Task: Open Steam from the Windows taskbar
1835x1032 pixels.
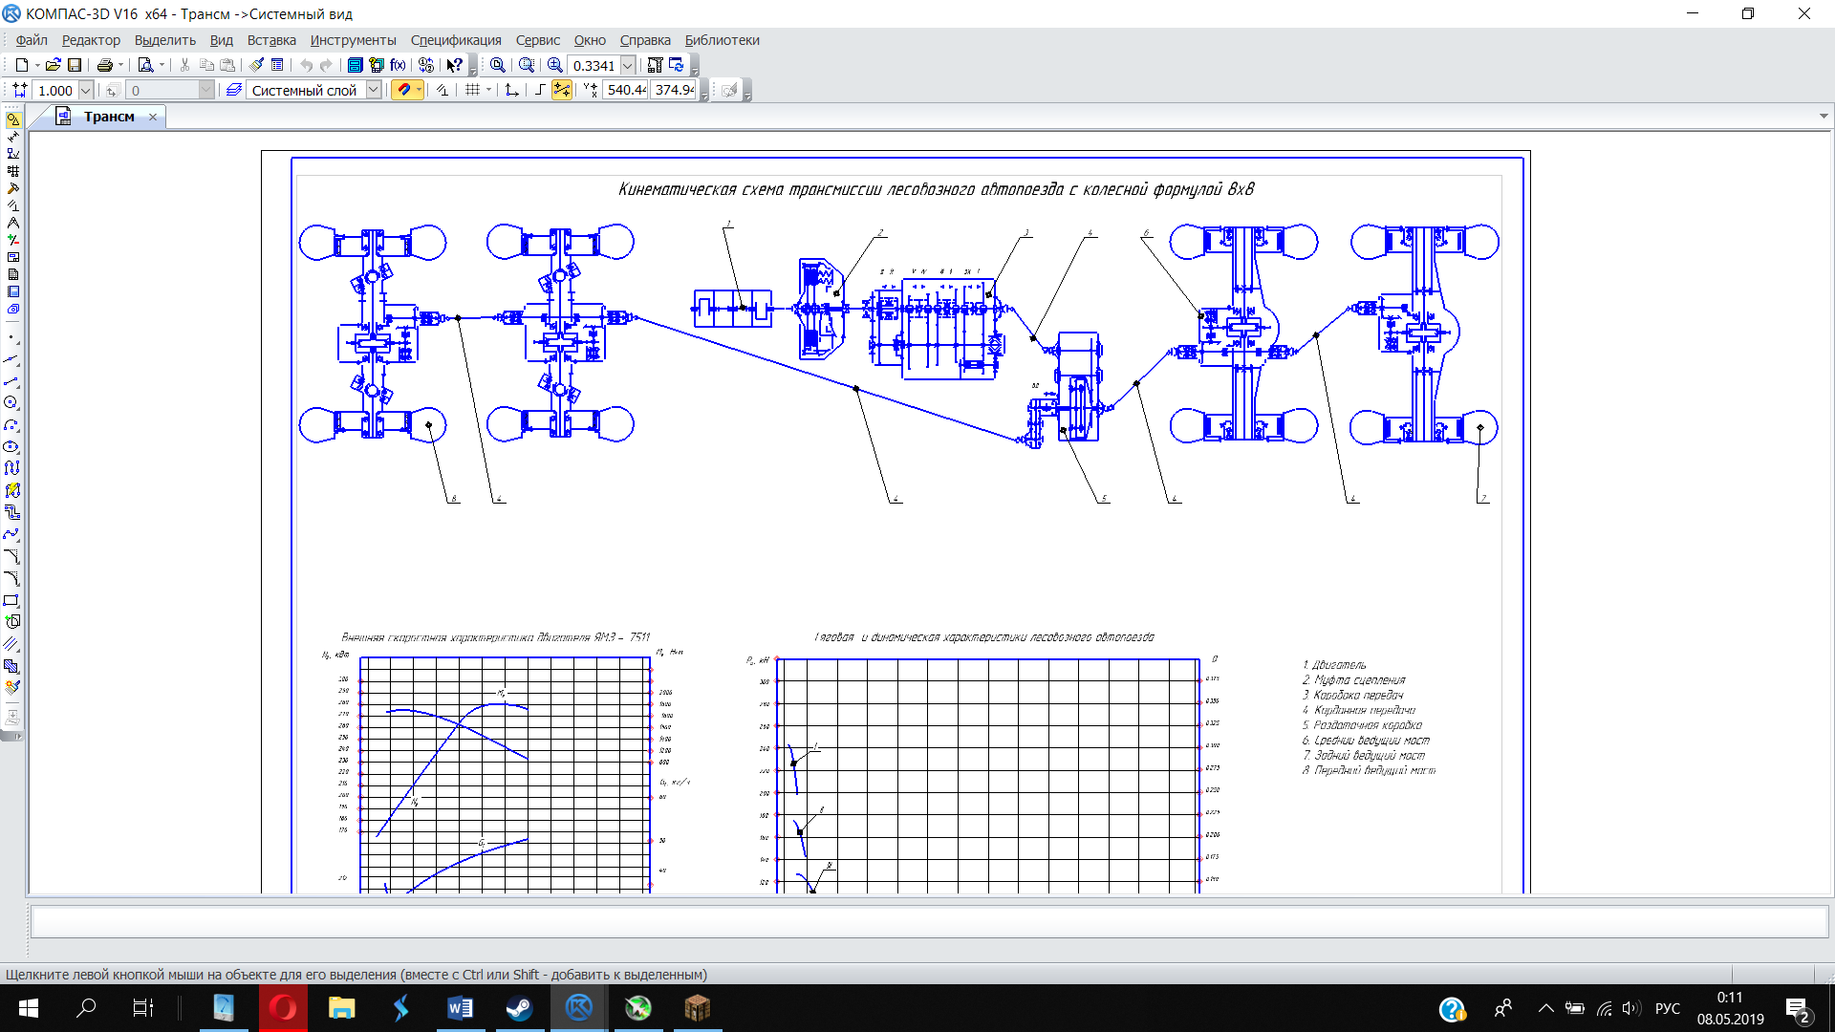Action: click(x=520, y=1008)
